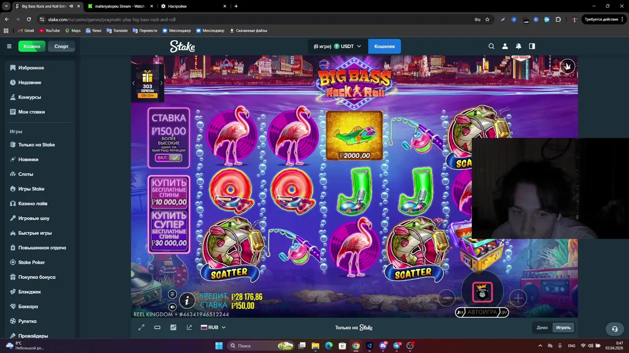Open the YouTube bookmark
629x353 pixels.
tap(50, 30)
